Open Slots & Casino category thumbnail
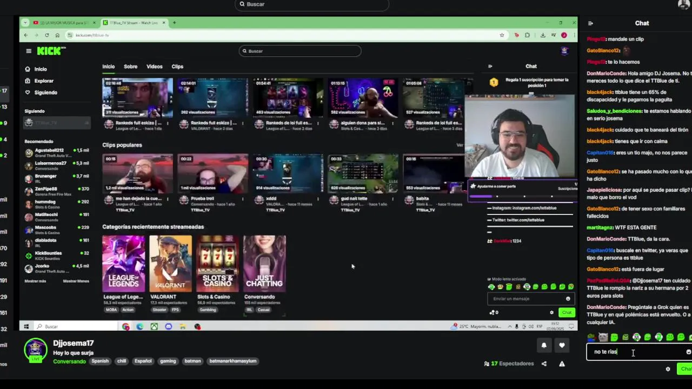Viewport: 692px width, 389px height. click(217, 264)
